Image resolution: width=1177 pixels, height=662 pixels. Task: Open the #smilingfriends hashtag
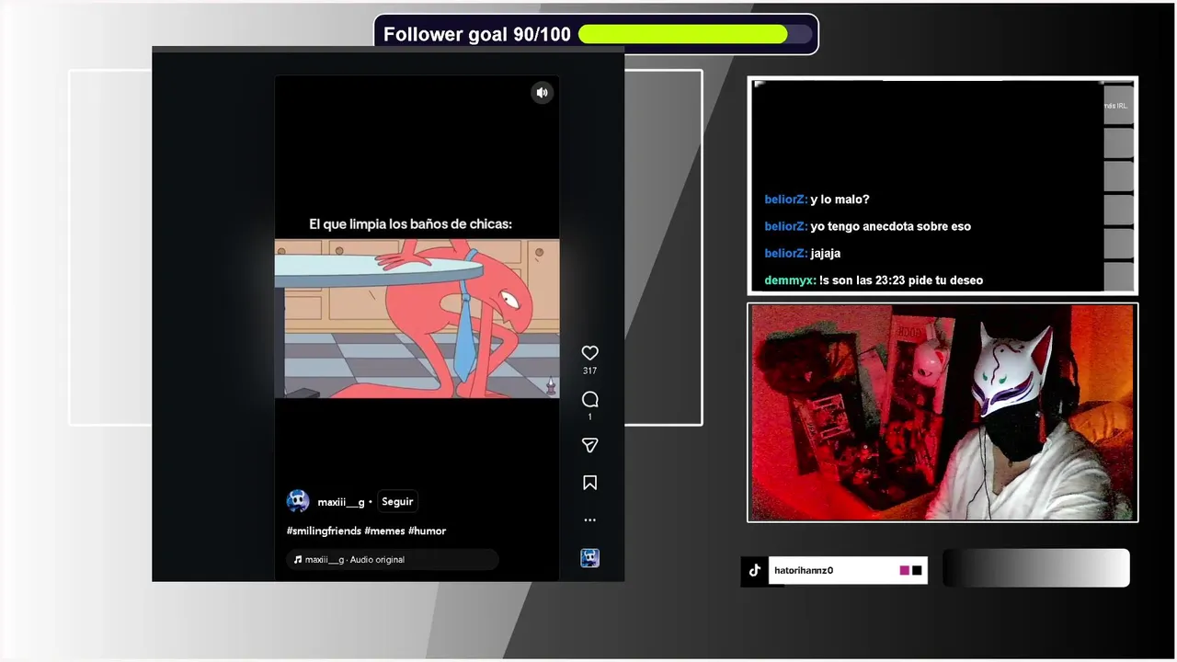pyautogui.click(x=324, y=531)
